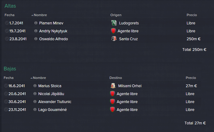The image size is (214, 132).
Task: Sort Altas table by Nombre arrow
Action: point(32,15)
